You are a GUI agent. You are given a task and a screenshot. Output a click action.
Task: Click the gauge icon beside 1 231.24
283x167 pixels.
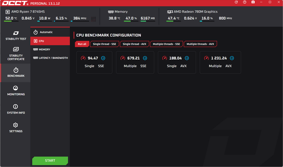[x=207, y=58]
